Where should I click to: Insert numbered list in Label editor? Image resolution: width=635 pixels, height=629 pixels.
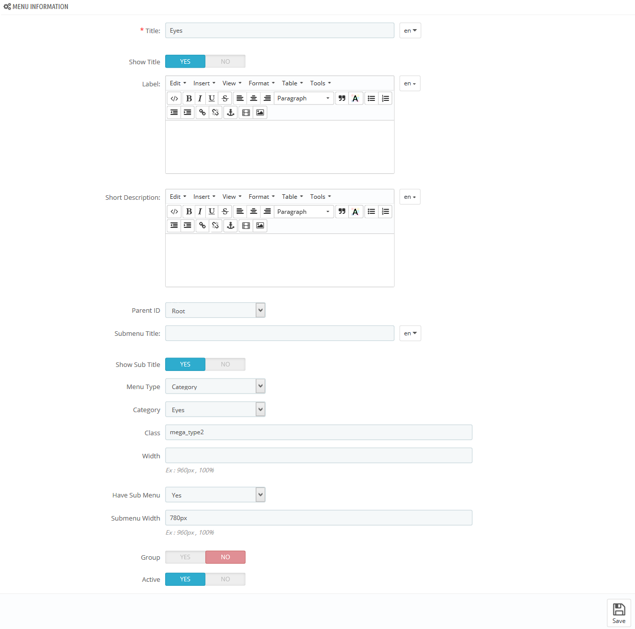[385, 98]
